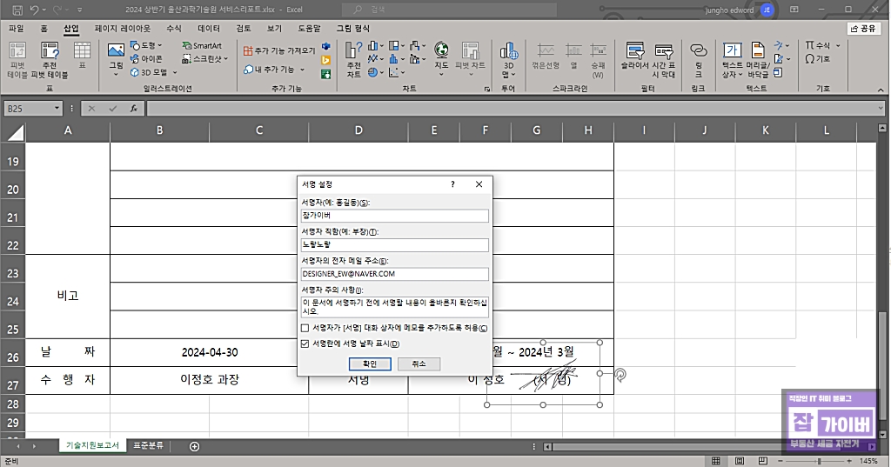891x467 pixels.
Task: Open 추천 차트 recommended charts
Action: 353,60
